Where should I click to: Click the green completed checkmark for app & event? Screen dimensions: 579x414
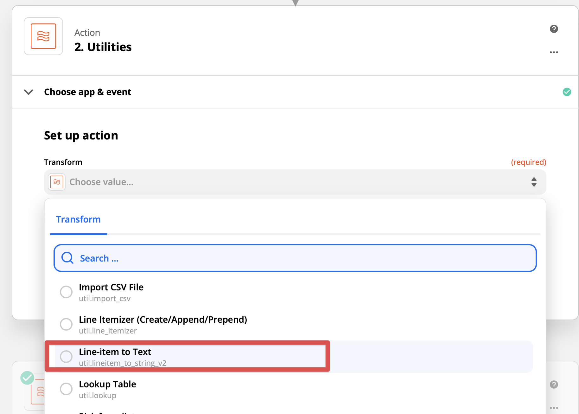tap(567, 92)
